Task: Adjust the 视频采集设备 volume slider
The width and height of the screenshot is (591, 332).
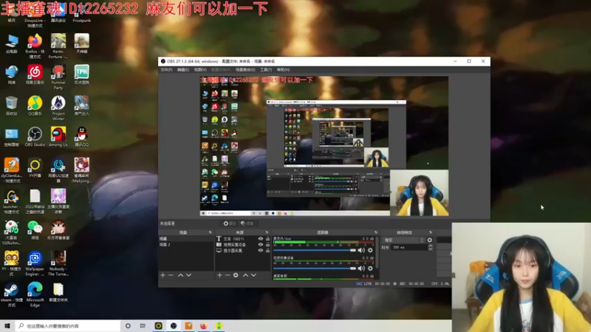Action: pyautogui.click(x=315, y=269)
